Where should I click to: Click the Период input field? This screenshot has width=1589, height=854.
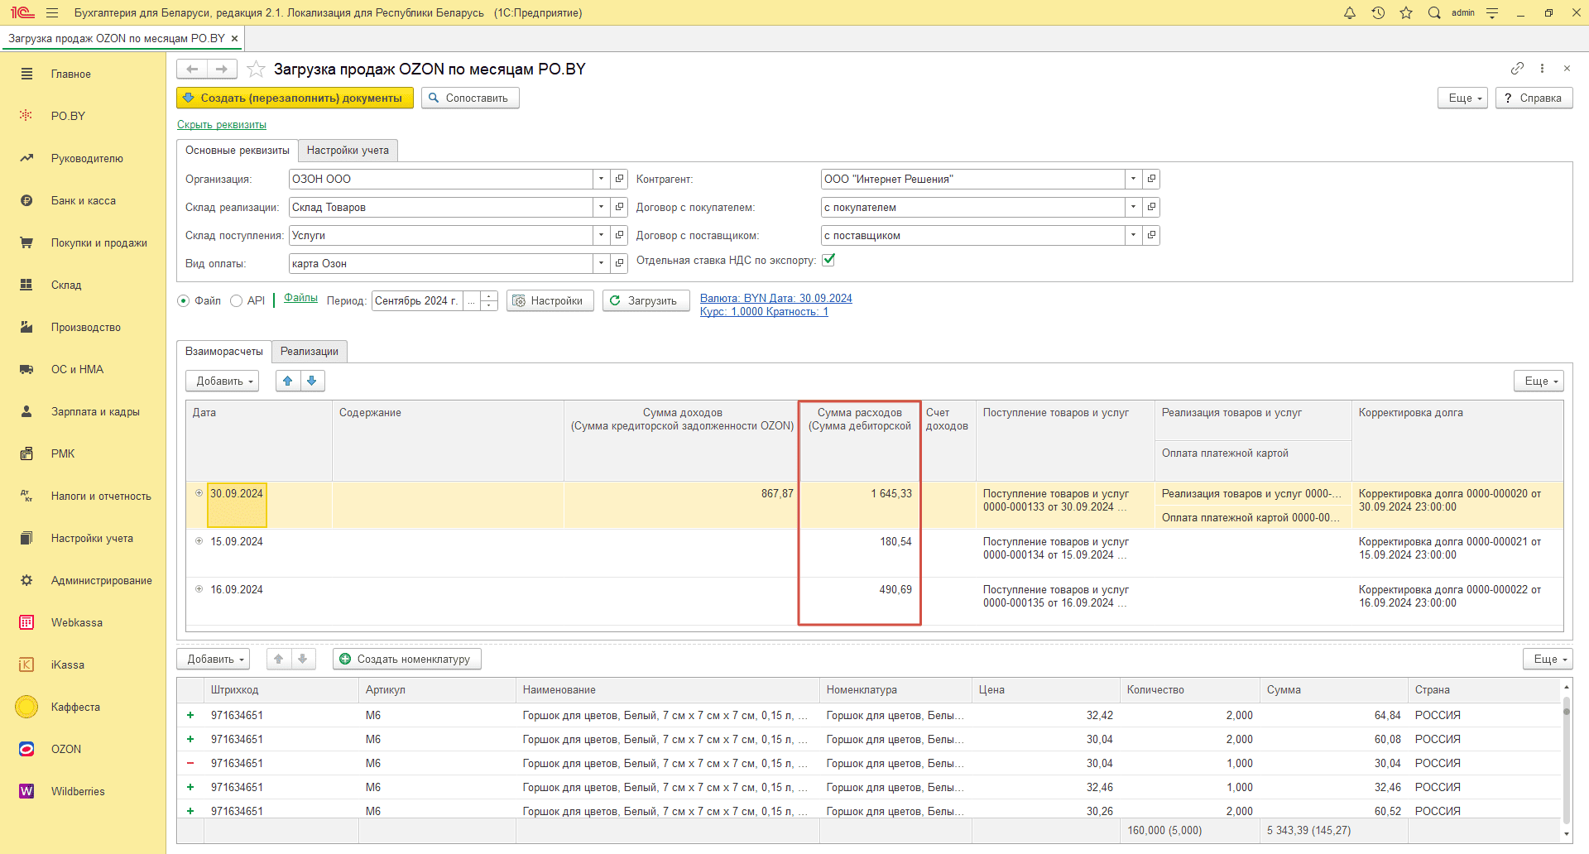click(417, 301)
